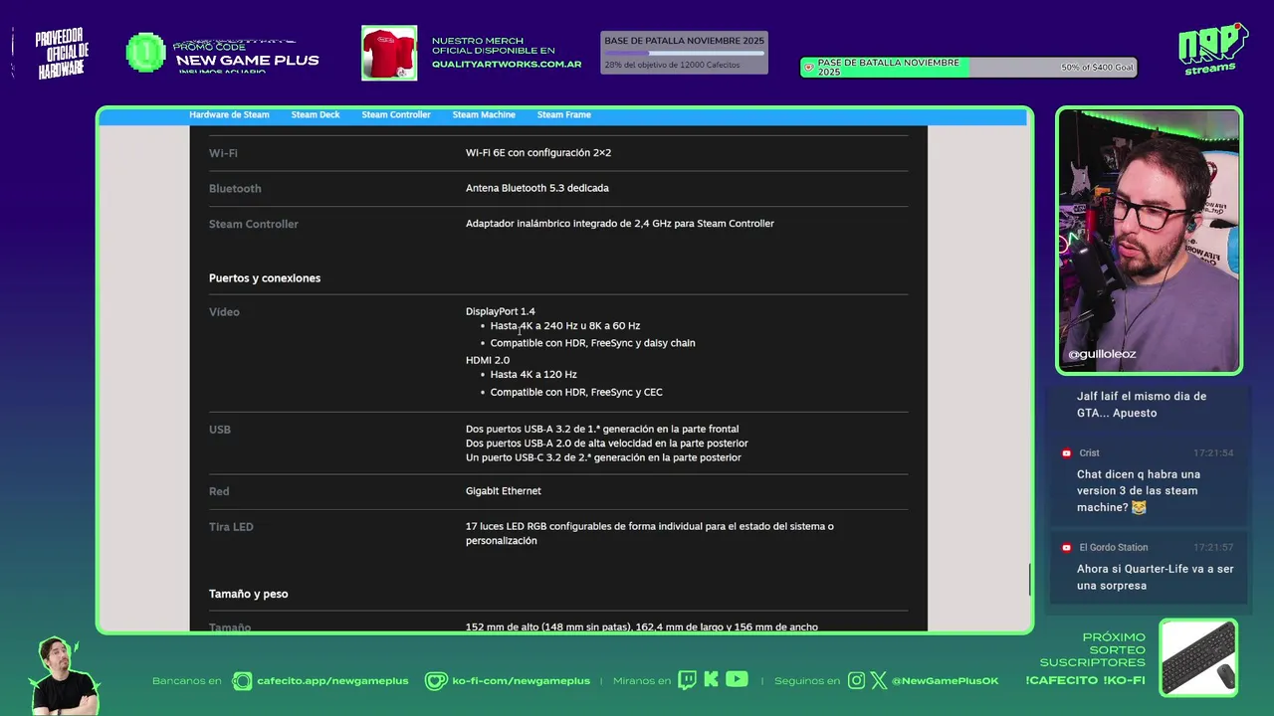This screenshot has width=1274, height=716.
Task: Click Antena Bluetooth 5.3 dedicada text
Action: point(537,188)
